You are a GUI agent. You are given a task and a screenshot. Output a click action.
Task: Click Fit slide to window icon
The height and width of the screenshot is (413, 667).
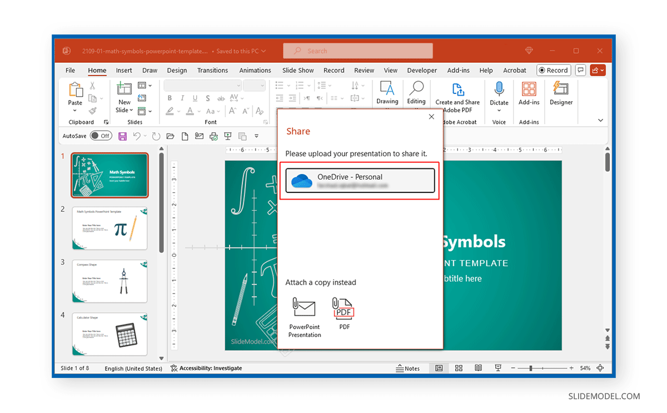[x=600, y=368]
